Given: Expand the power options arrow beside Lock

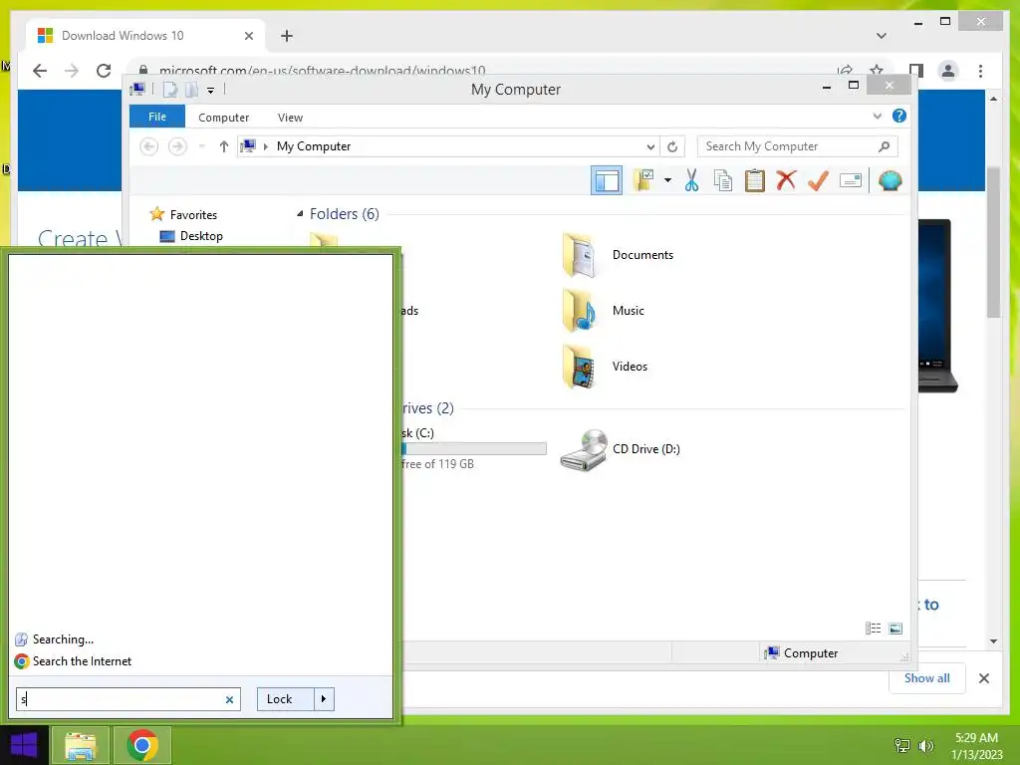Looking at the screenshot, I should click(x=324, y=699).
